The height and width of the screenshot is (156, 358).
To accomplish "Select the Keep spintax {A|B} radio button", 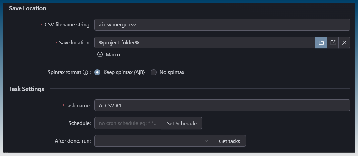I will point(97,72).
